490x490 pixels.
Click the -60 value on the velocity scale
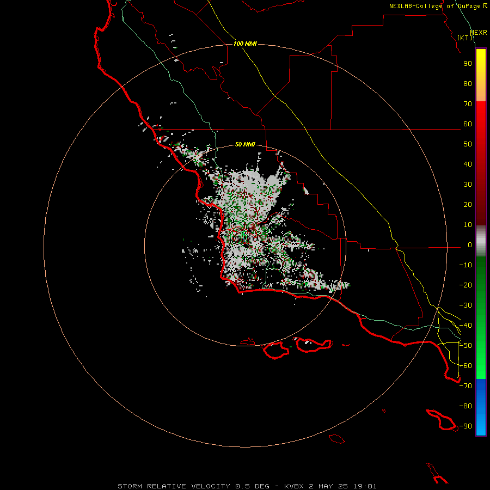[x=465, y=366]
